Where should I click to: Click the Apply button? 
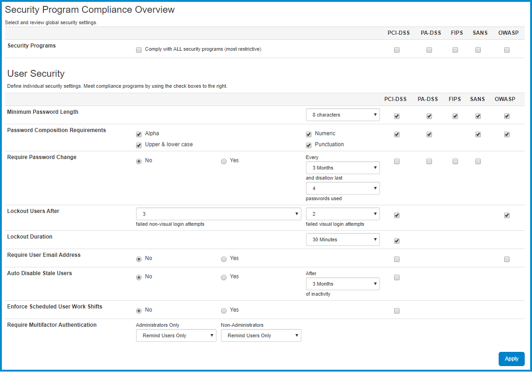[511, 359]
